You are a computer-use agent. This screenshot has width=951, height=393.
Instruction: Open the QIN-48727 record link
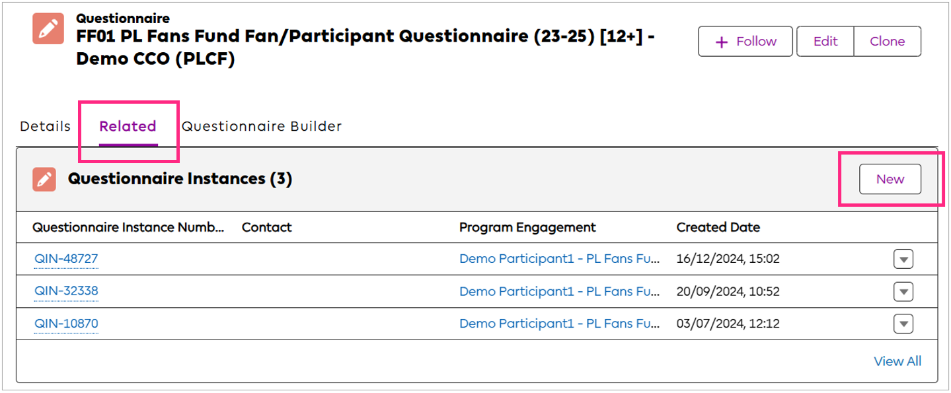65,258
